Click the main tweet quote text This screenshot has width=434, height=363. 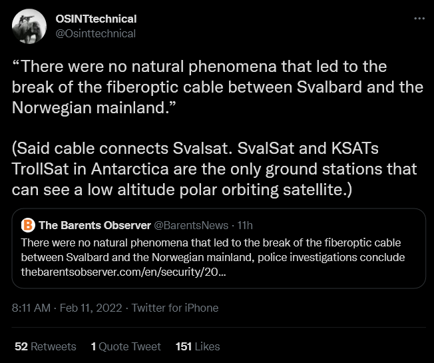(218, 87)
